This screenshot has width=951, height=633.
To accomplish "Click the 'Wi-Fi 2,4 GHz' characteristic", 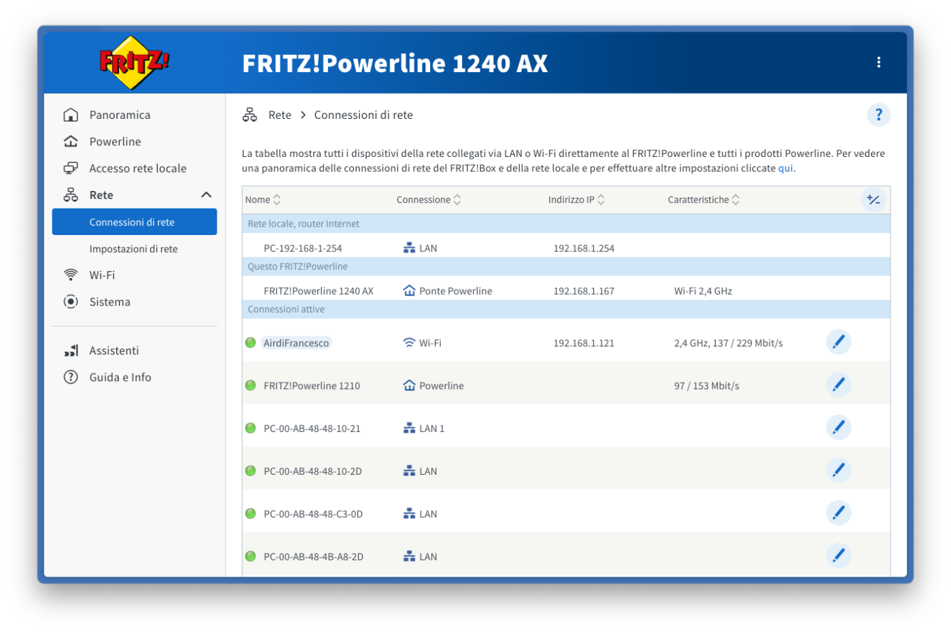I will pyautogui.click(x=703, y=291).
